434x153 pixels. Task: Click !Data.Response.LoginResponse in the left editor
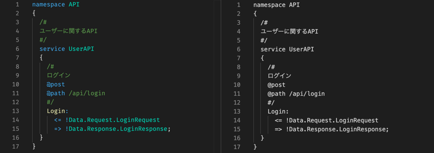[x=116, y=129]
